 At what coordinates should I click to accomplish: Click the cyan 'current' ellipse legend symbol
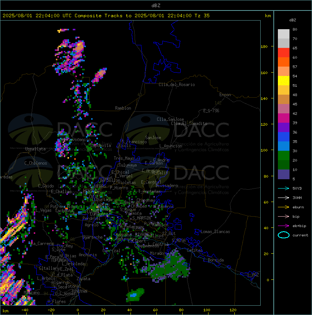click(283, 235)
